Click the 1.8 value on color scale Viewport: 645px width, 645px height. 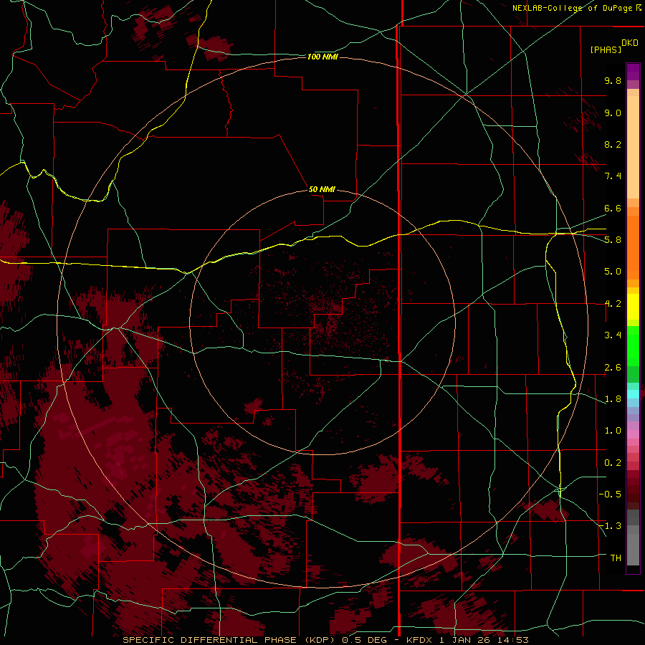(613, 399)
